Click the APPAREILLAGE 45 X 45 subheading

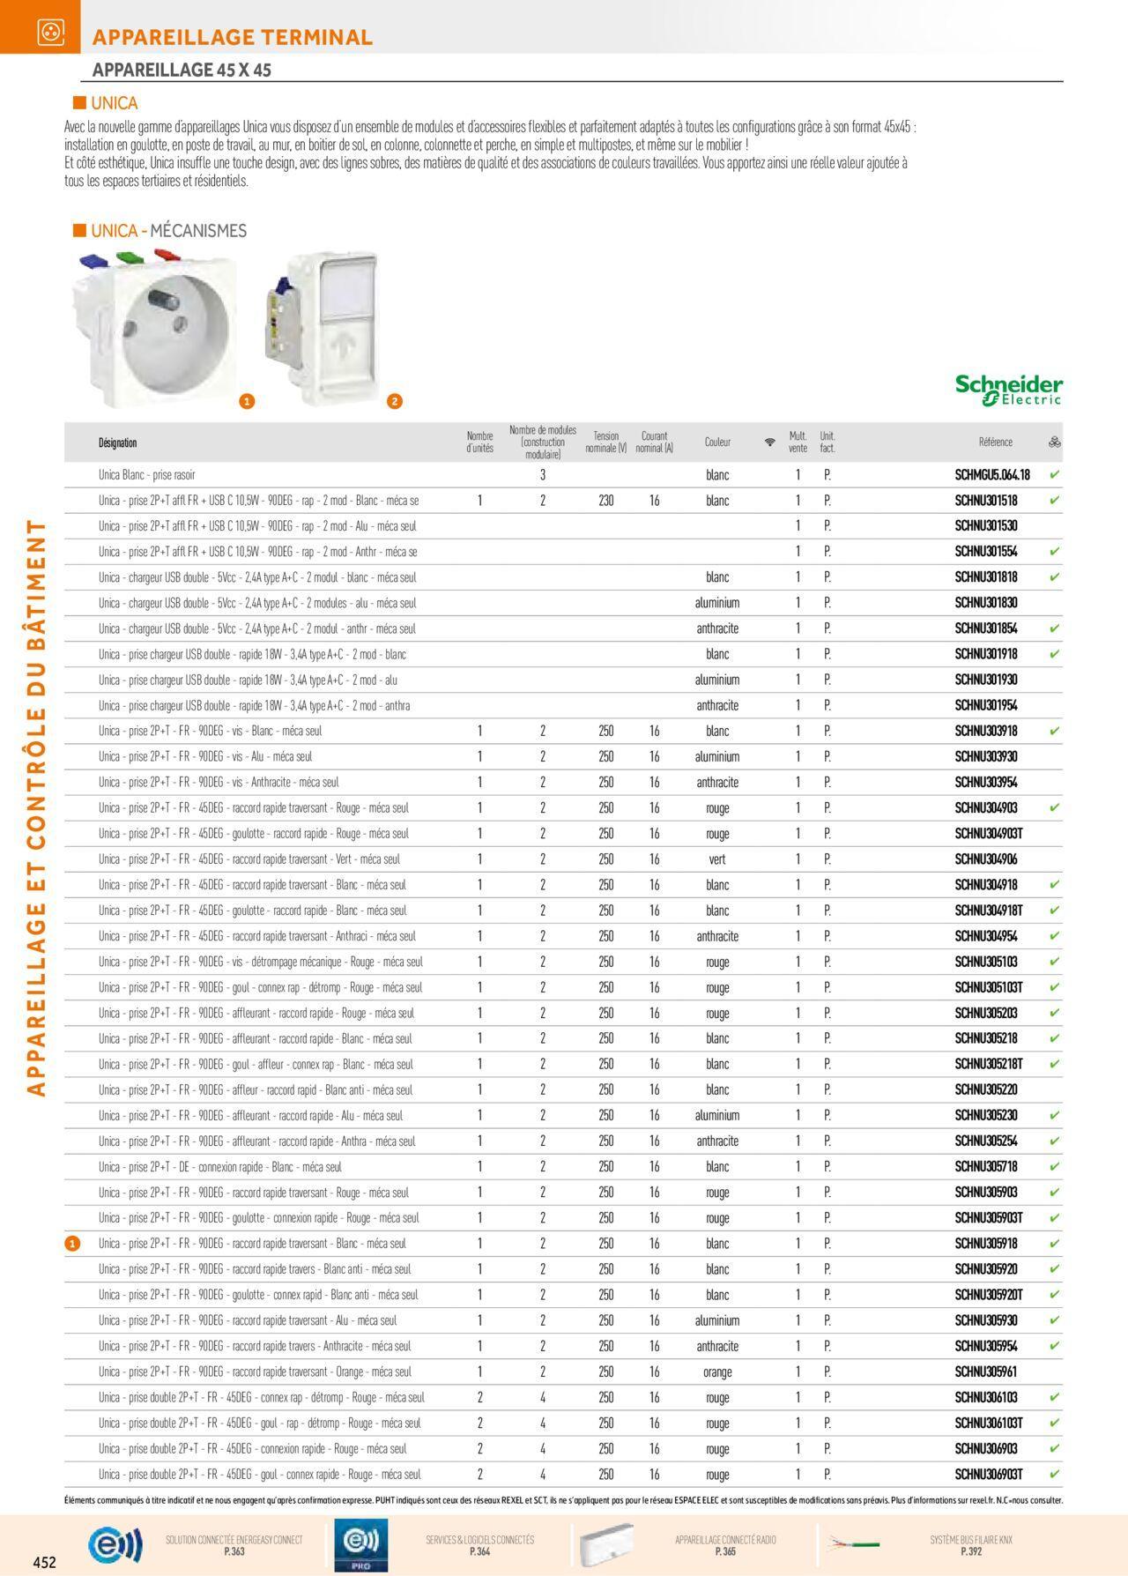tap(182, 70)
